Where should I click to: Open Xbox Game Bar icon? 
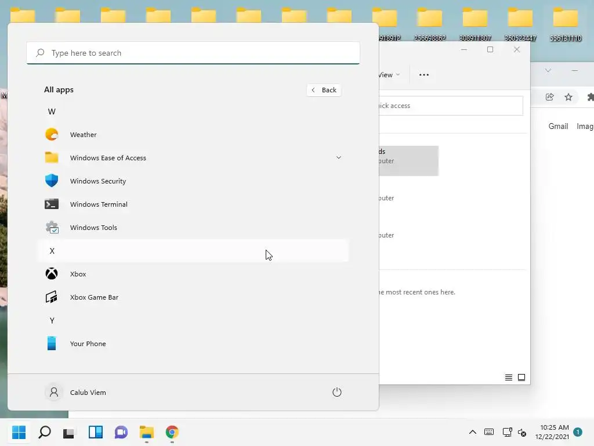(52, 297)
